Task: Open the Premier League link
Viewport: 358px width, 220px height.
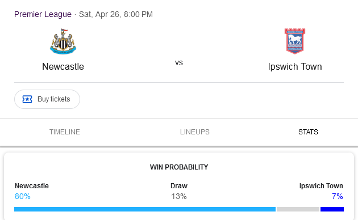Action: pos(43,14)
